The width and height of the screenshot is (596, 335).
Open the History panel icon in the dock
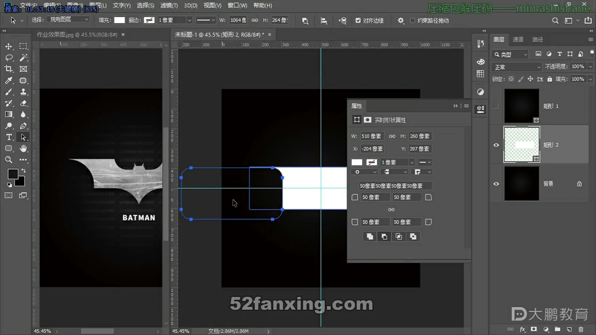(480, 44)
